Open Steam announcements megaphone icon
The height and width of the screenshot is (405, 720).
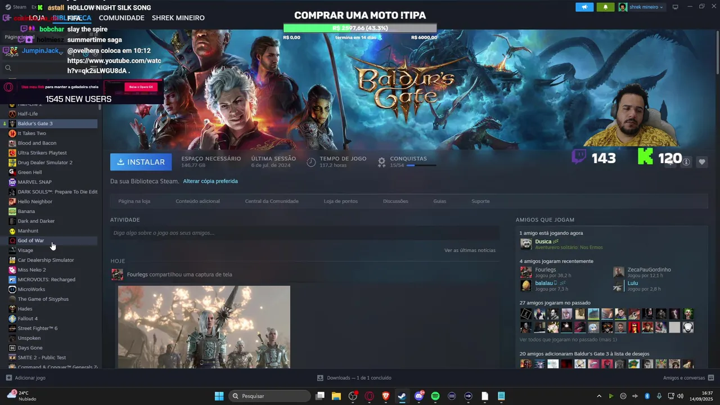click(x=584, y=7)
